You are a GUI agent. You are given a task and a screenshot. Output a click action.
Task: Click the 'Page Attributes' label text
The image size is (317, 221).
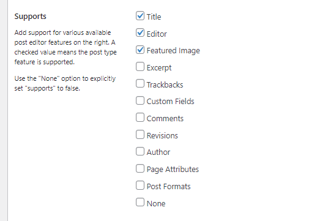point(173,170)
